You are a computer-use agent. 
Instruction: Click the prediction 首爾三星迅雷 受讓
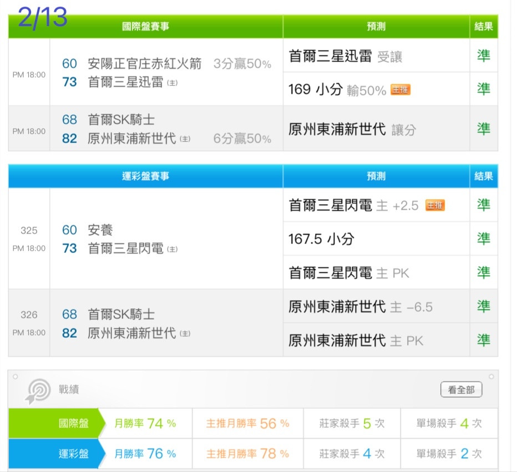tap(346, 56)
